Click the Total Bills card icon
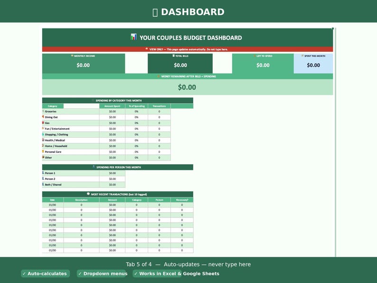Image resolution: width=377 pixels, height=283 pixels. [x=174, y=56]
